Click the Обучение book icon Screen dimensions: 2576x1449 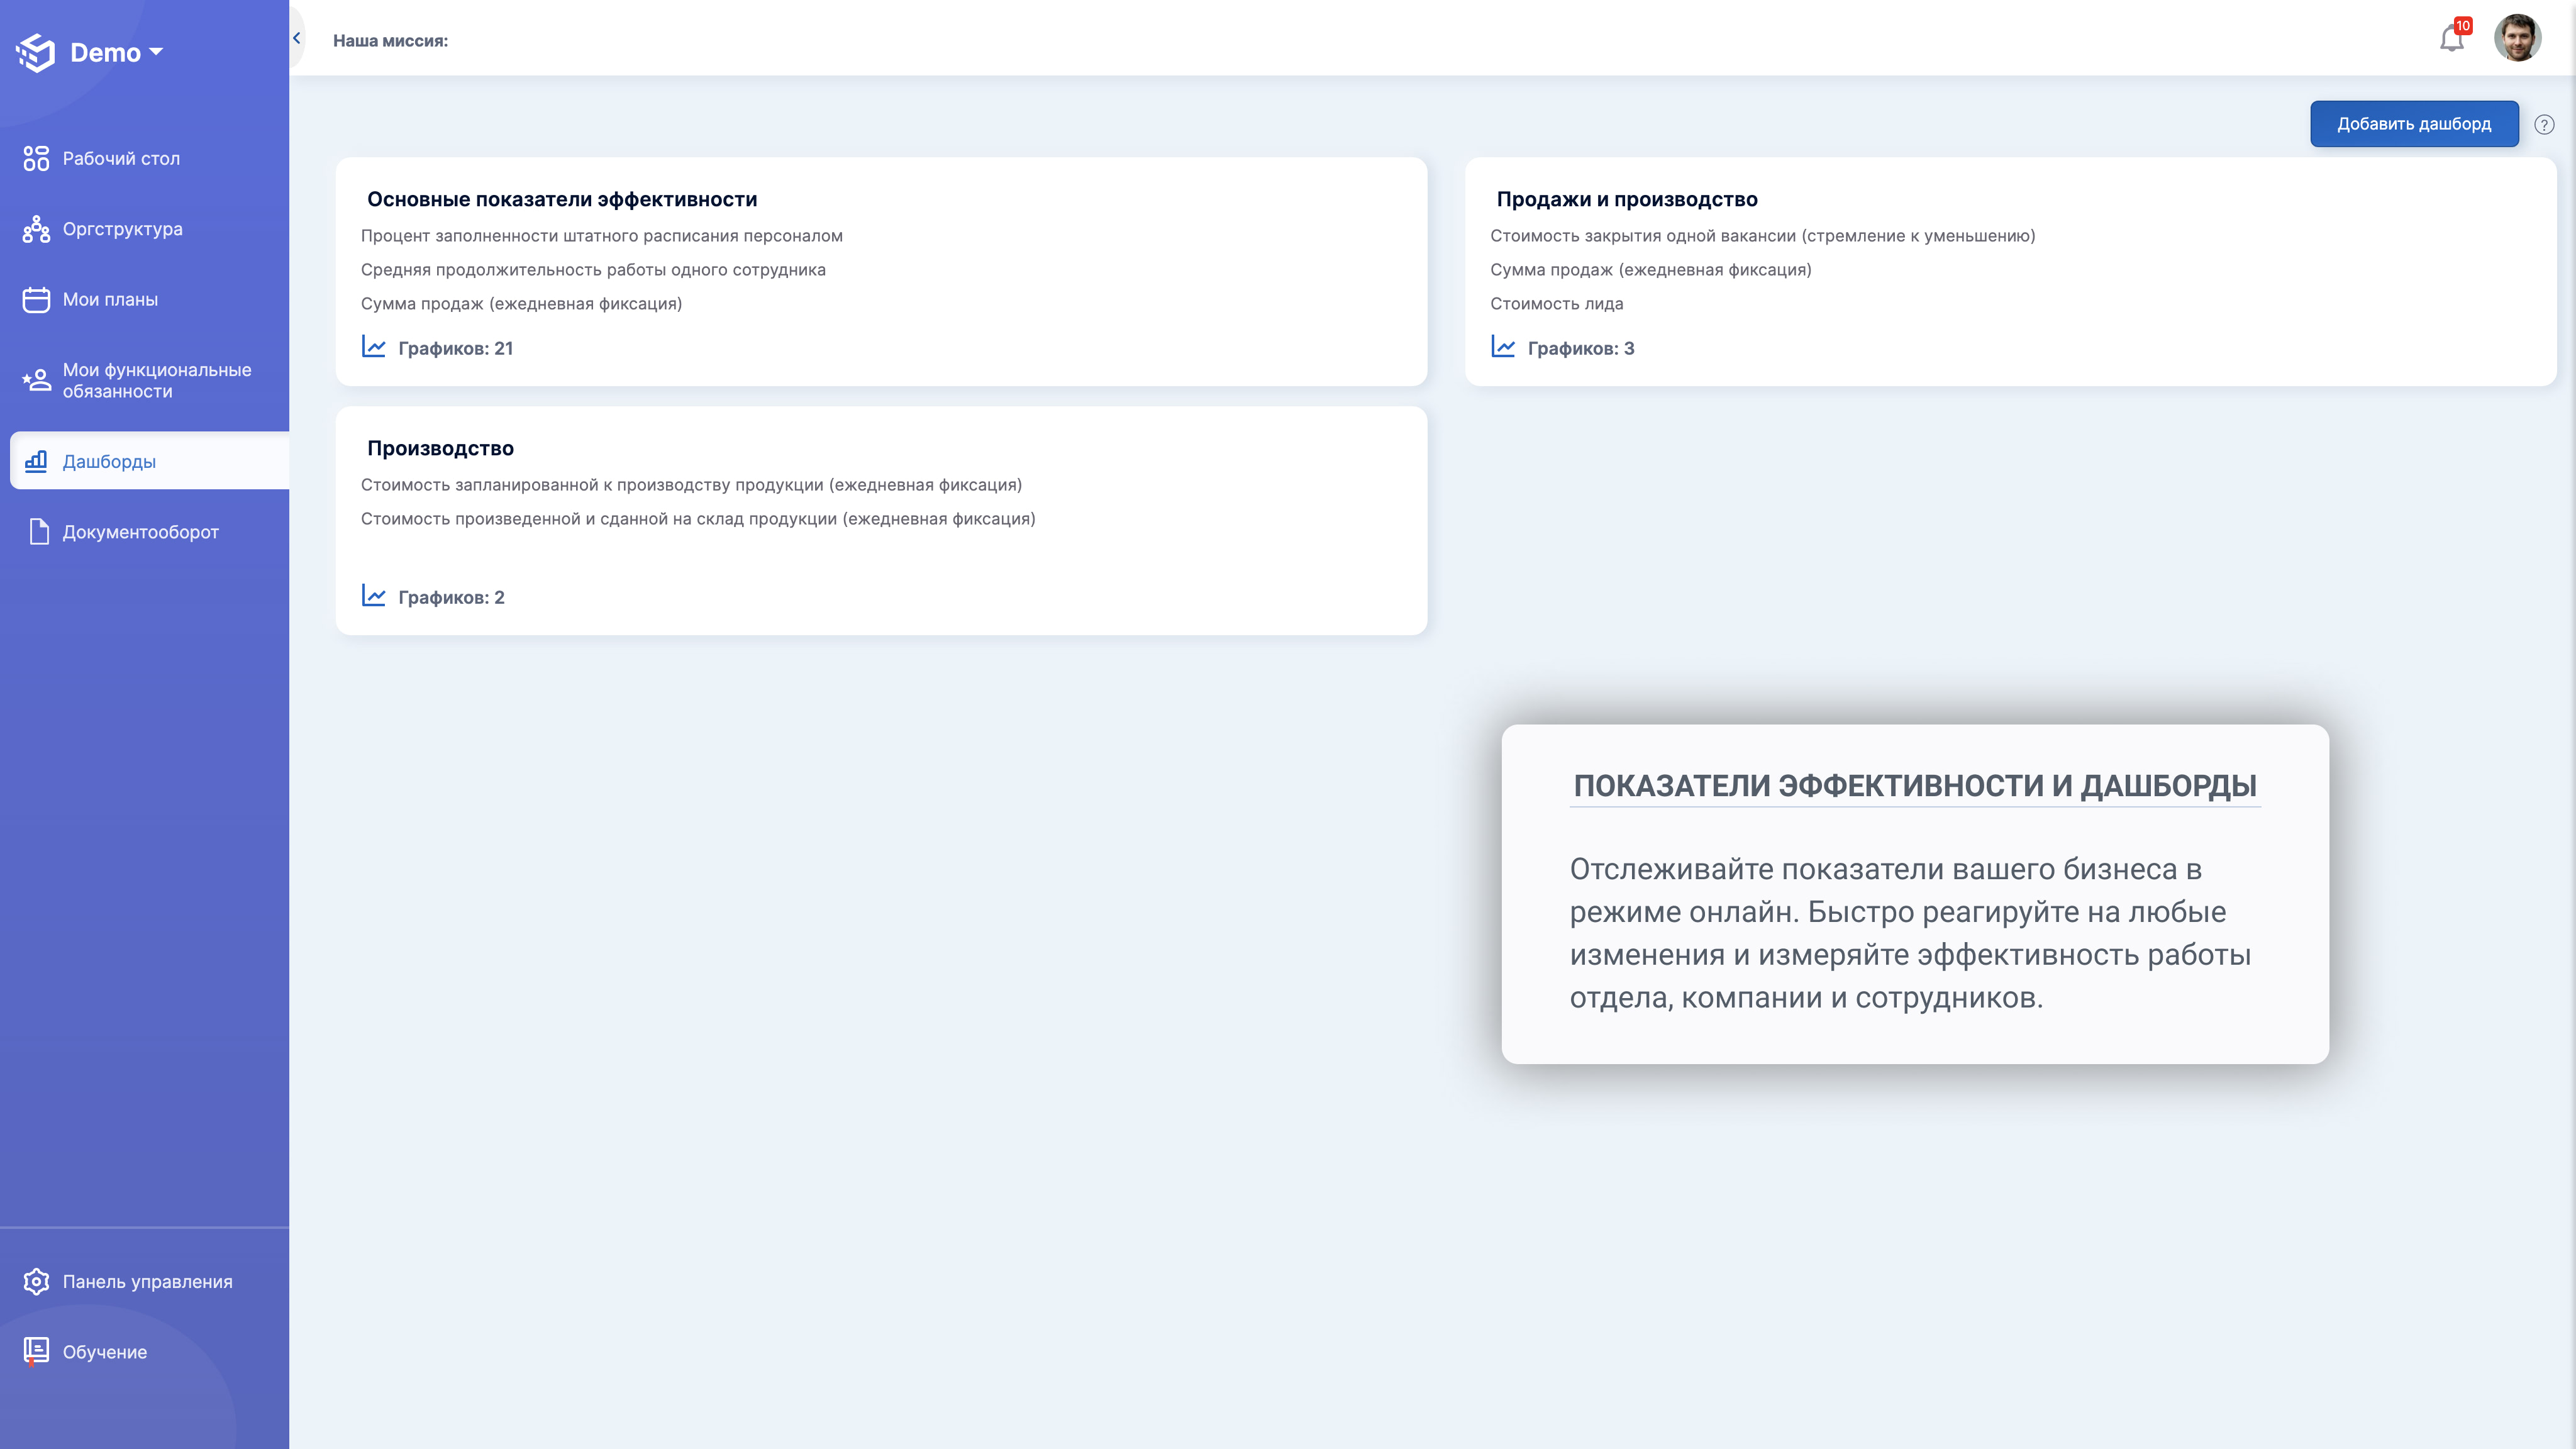click(x=36, y=1352)
